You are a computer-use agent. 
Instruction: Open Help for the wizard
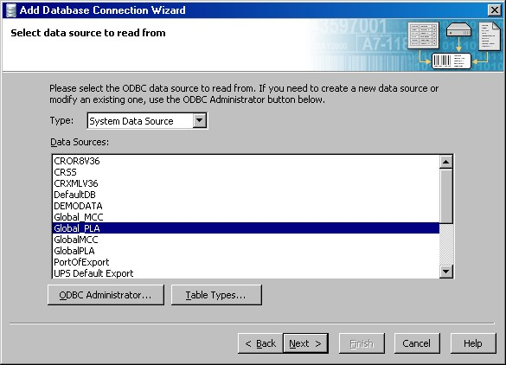[x=473, y=343]
